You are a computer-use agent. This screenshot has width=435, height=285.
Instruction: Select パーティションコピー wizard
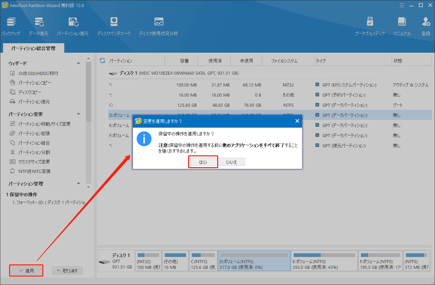click(x=30, y=83)
